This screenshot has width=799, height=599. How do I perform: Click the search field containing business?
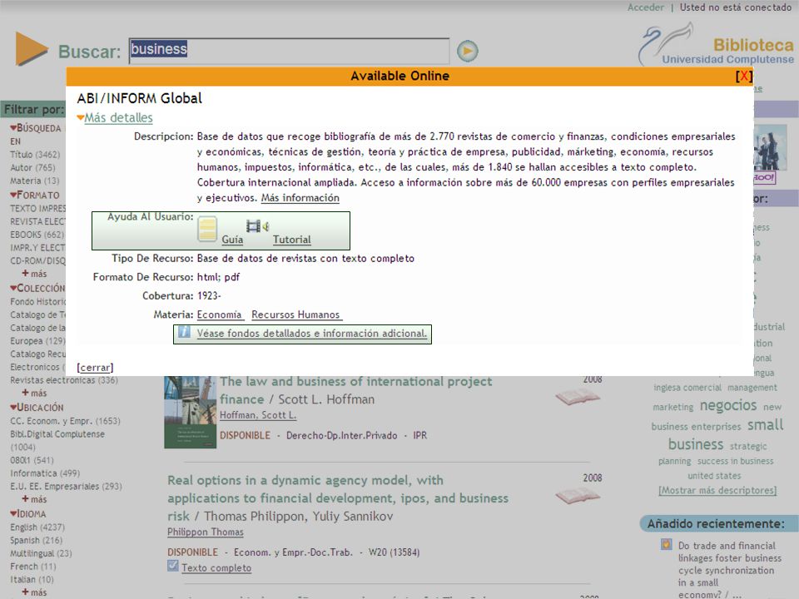coord(289,51)
